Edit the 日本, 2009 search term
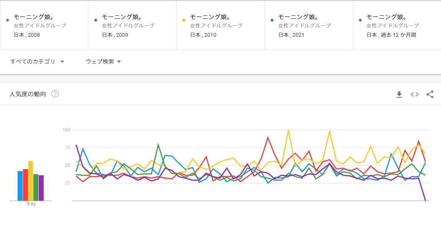 click(133, 25)
